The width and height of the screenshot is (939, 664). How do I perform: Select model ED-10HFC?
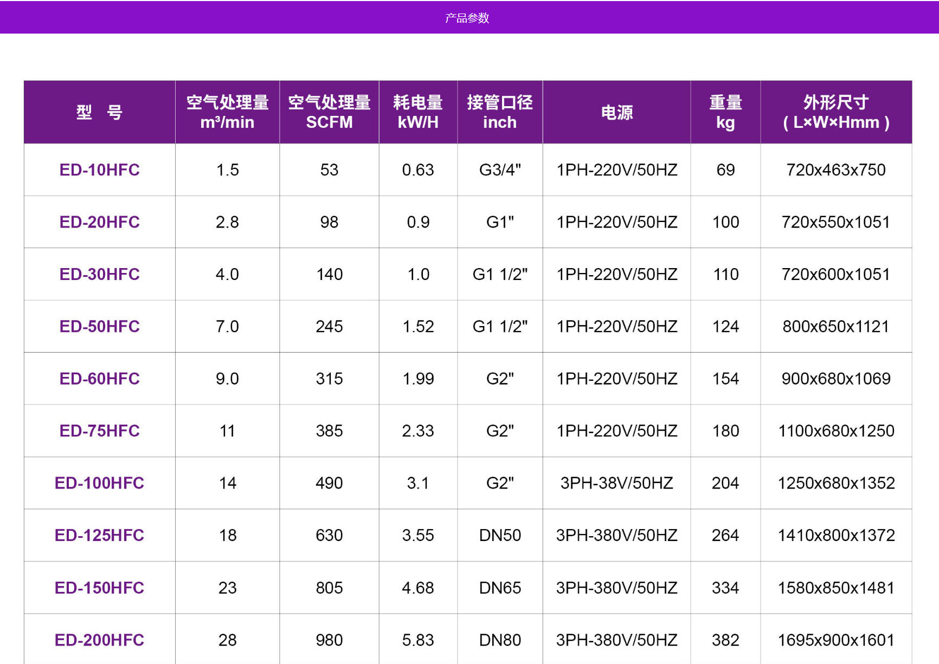[99, 170]
